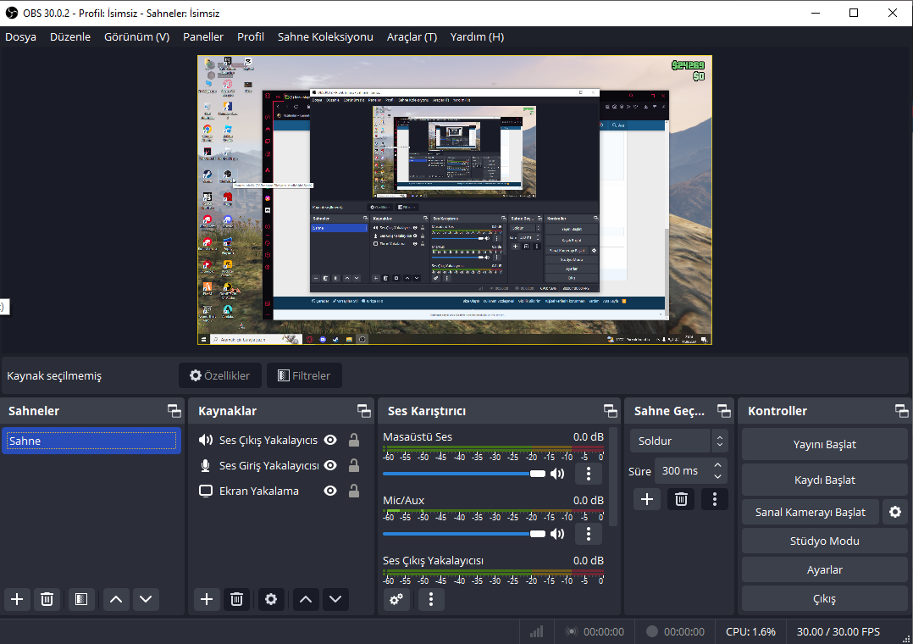The image size is (913, 644).
Task: Select Ekran Yakalama source row
Action: coord(279,491)
